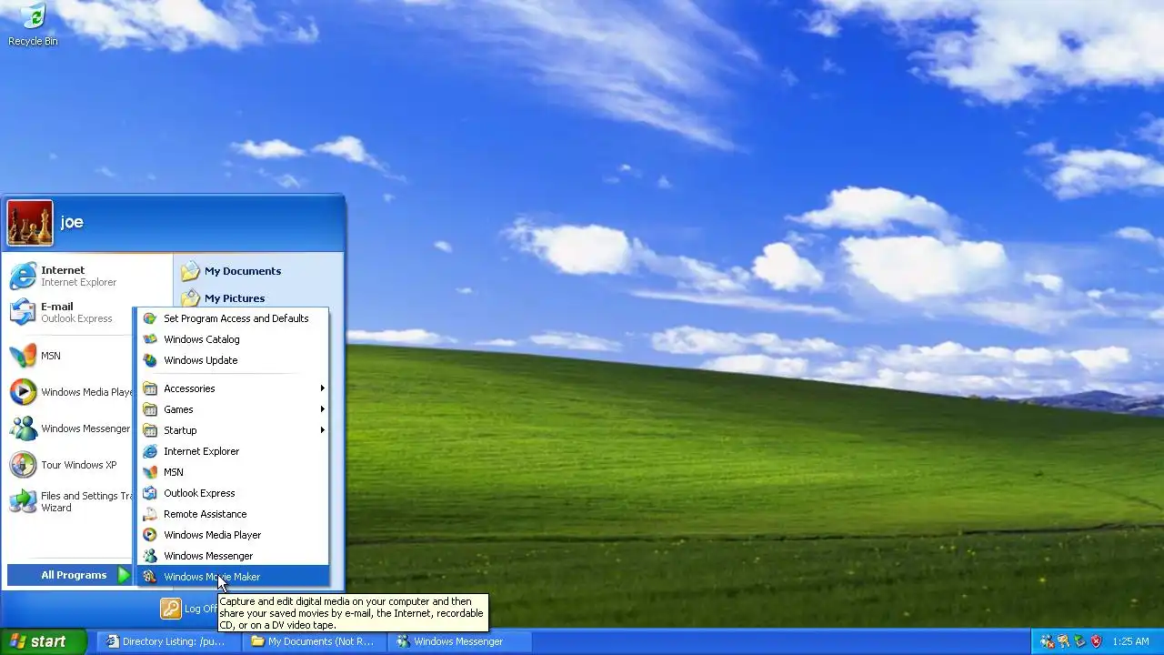Image resolution: width=1164 pixels, height=655 pixels.
Task: Switch to Directory Listing taskbar window
Action: pyautogui.click(x=169, y=641)
